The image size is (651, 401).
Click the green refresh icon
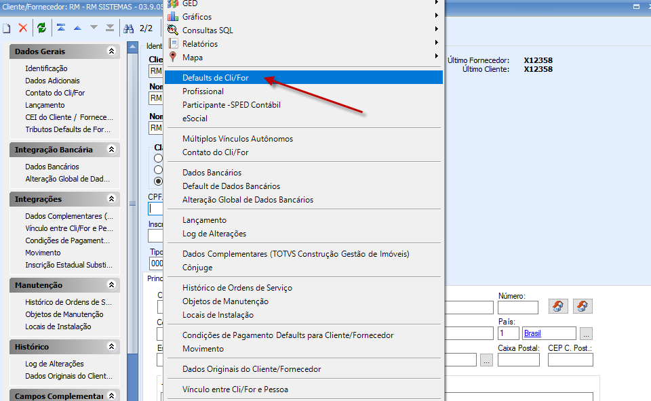point(41,28)
